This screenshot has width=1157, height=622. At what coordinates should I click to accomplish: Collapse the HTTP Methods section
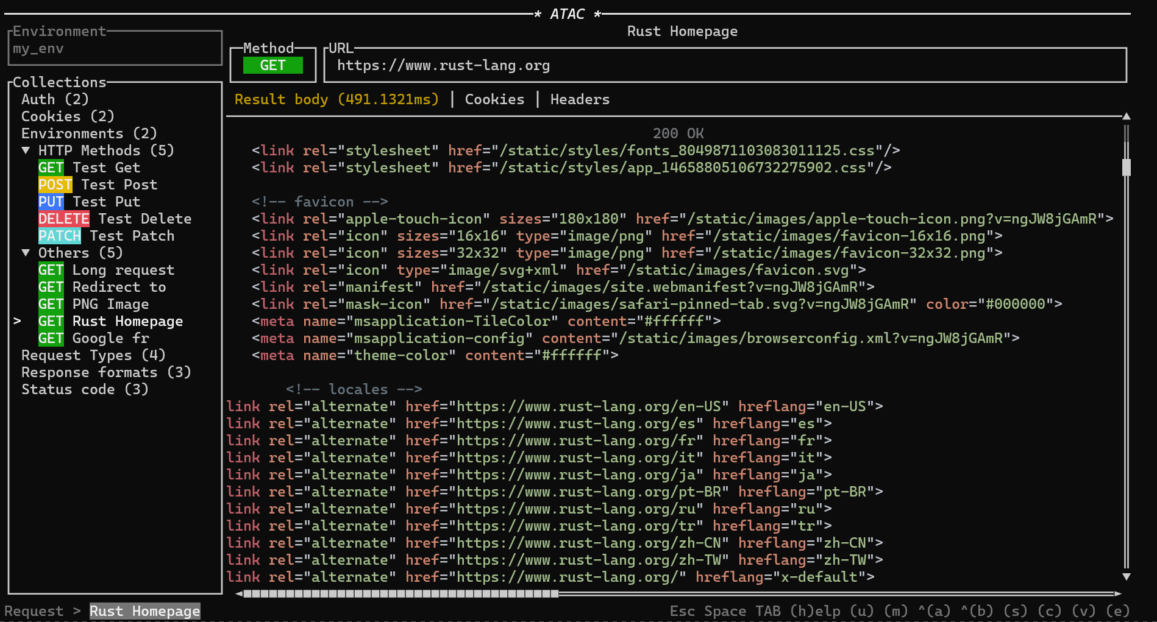[x=26, y=150]
